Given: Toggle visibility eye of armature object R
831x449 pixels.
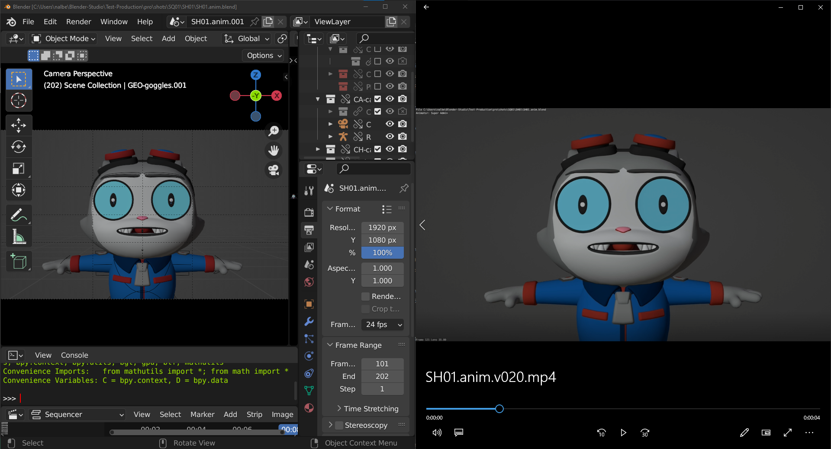Looking at the screenshot, I should (390, 137).
